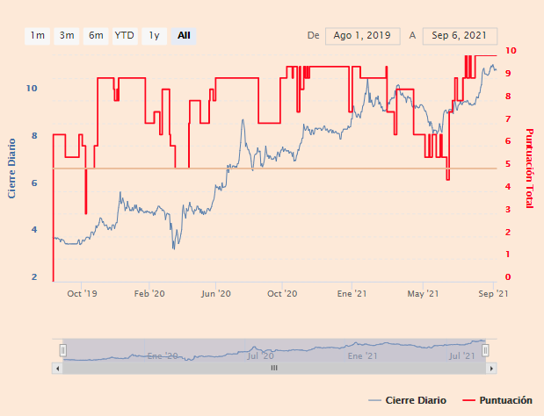Click the May '21 axis label
The height and width of the screenshot is (416, 544).
pyautogui.click(x=423, y=294)
